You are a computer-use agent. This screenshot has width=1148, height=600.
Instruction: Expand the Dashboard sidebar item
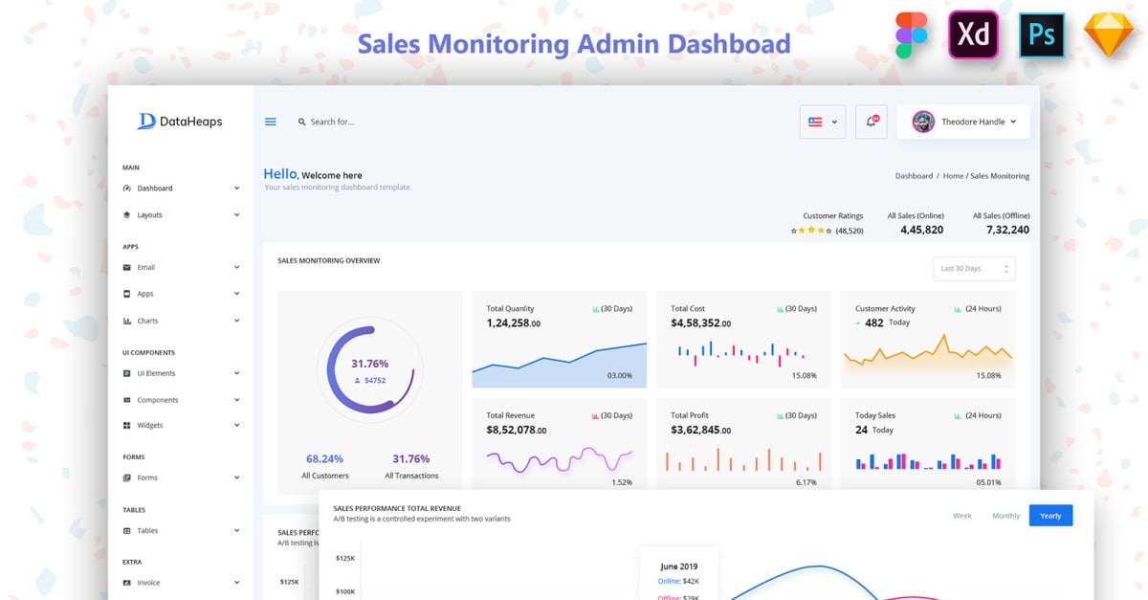pos(180,189)
